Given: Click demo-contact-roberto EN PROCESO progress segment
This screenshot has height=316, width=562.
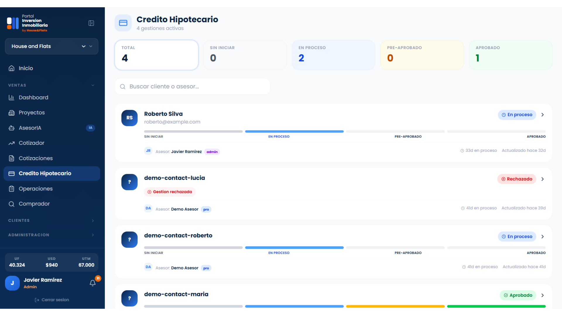Looking at the screenshot, I should (294, 248).
